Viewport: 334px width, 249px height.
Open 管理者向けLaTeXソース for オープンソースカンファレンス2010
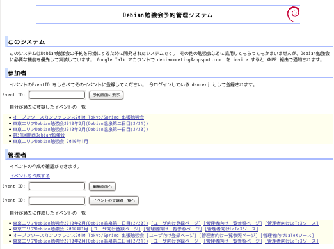pyautogui.click(x=287, y=235)
